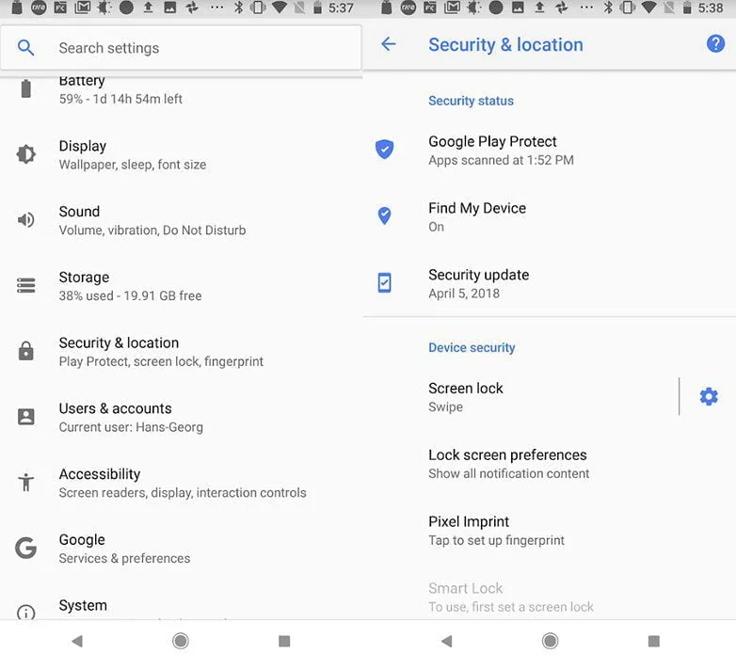Open Google services & preferences

(182, 549)
